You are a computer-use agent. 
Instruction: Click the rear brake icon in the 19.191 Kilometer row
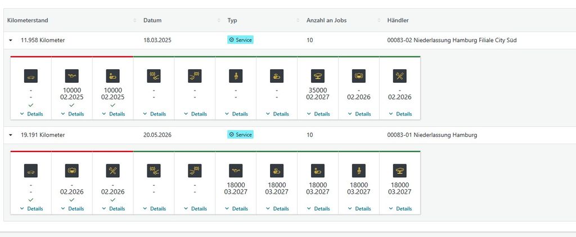pyautogui.click(x=195, y=171)
